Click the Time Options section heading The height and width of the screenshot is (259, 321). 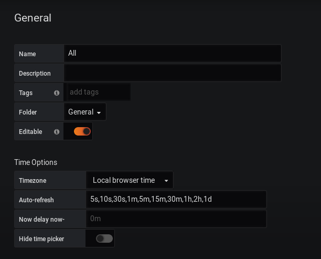(36, 162)
